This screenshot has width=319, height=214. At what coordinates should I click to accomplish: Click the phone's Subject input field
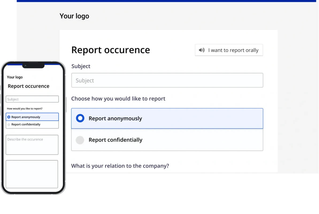pos(32,99)
